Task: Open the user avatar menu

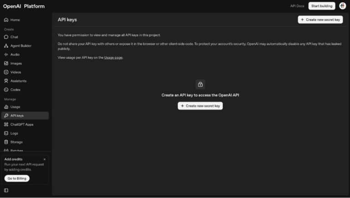Action: tap(342, 6)
